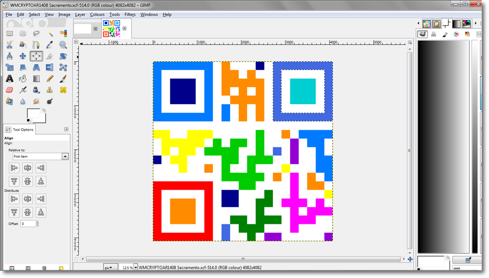Open the File menu

(9, 14)
